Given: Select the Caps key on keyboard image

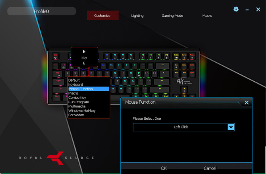Looking at the screenshot, I should [59, 81].
